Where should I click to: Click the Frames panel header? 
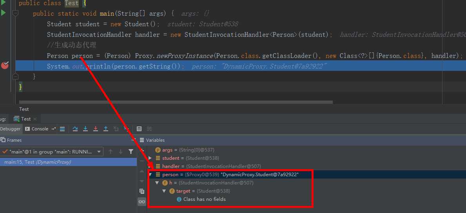[x=68, y=140]
